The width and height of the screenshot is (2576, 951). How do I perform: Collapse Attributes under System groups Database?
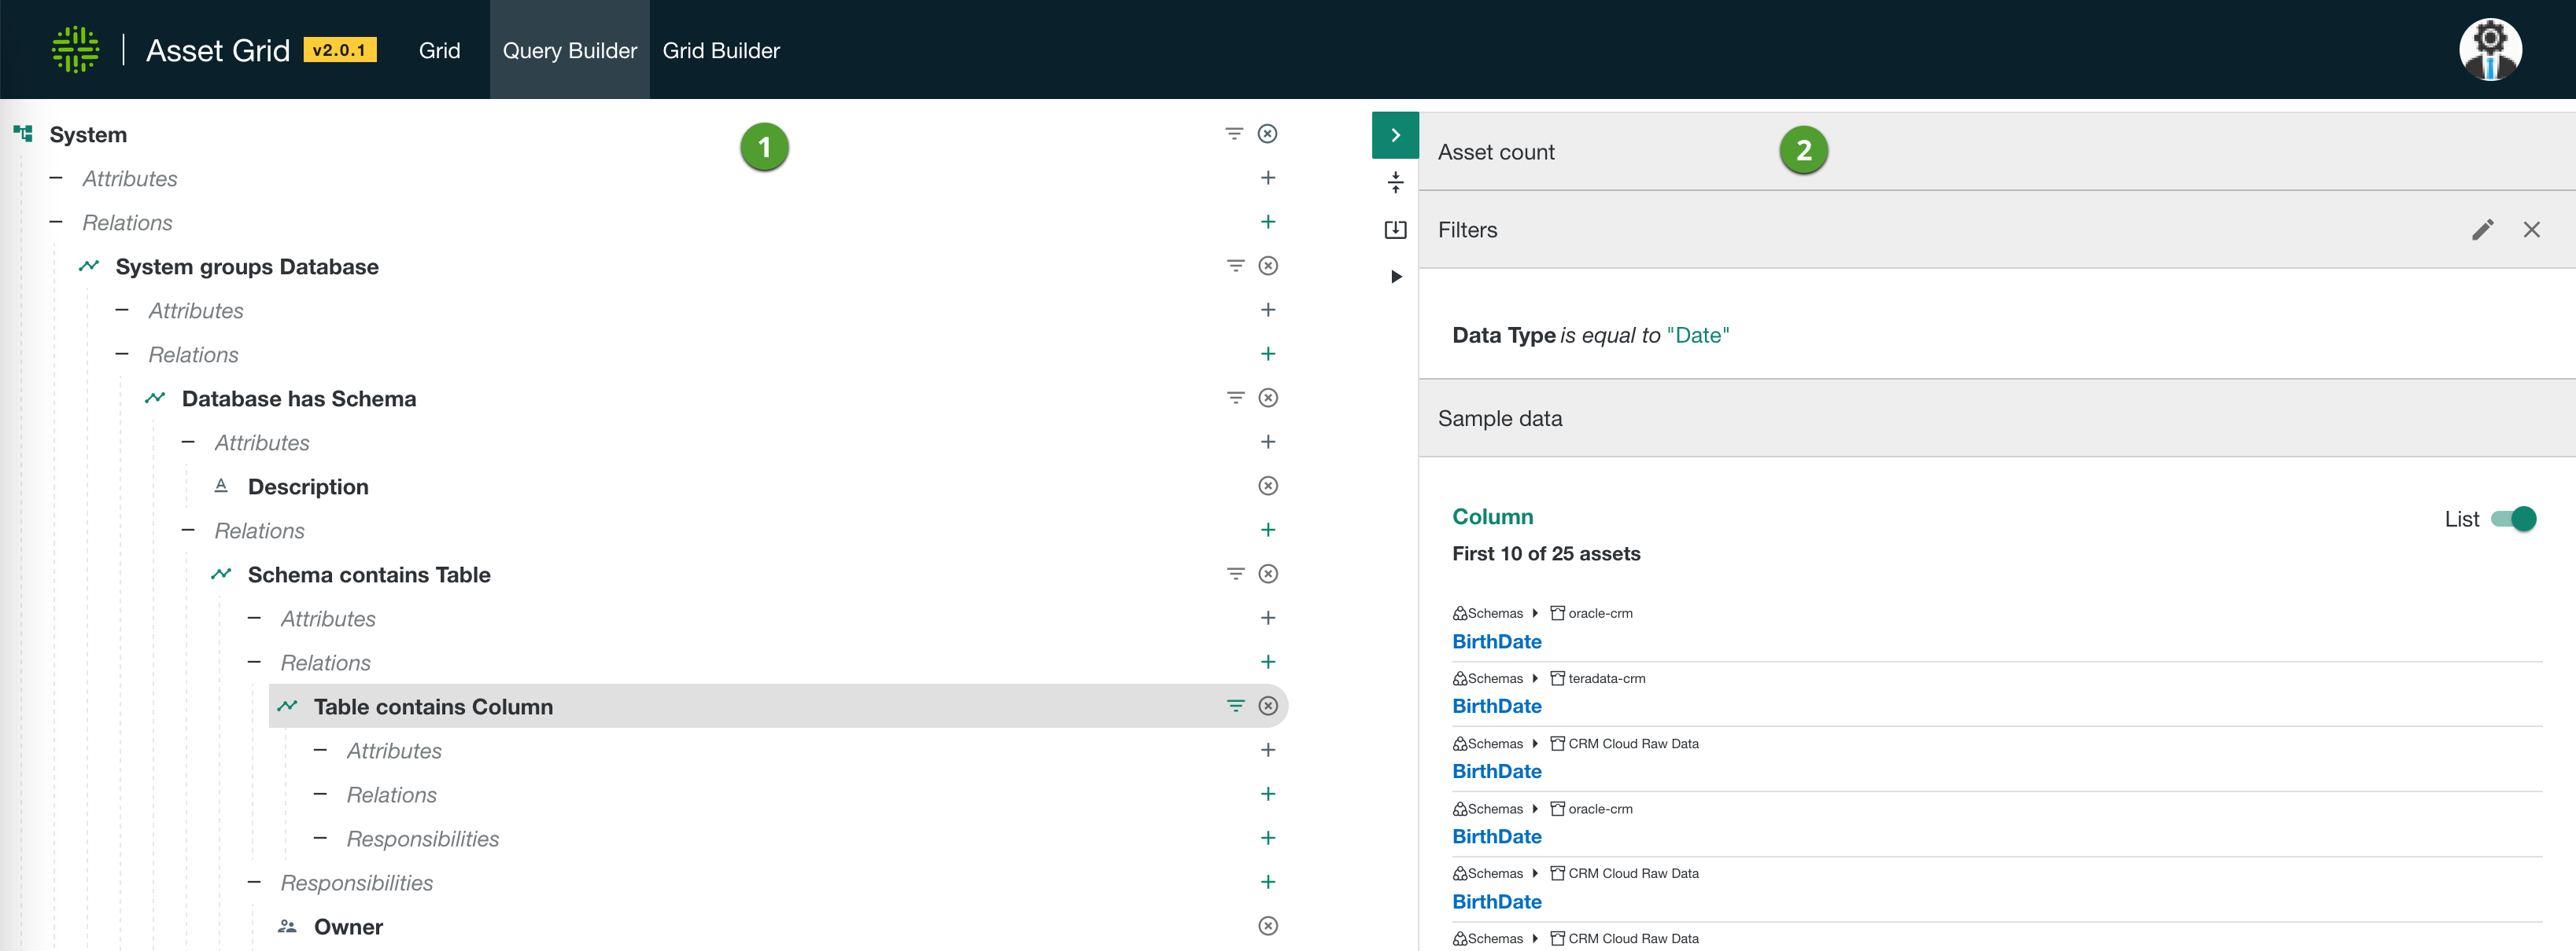(122, 310)
